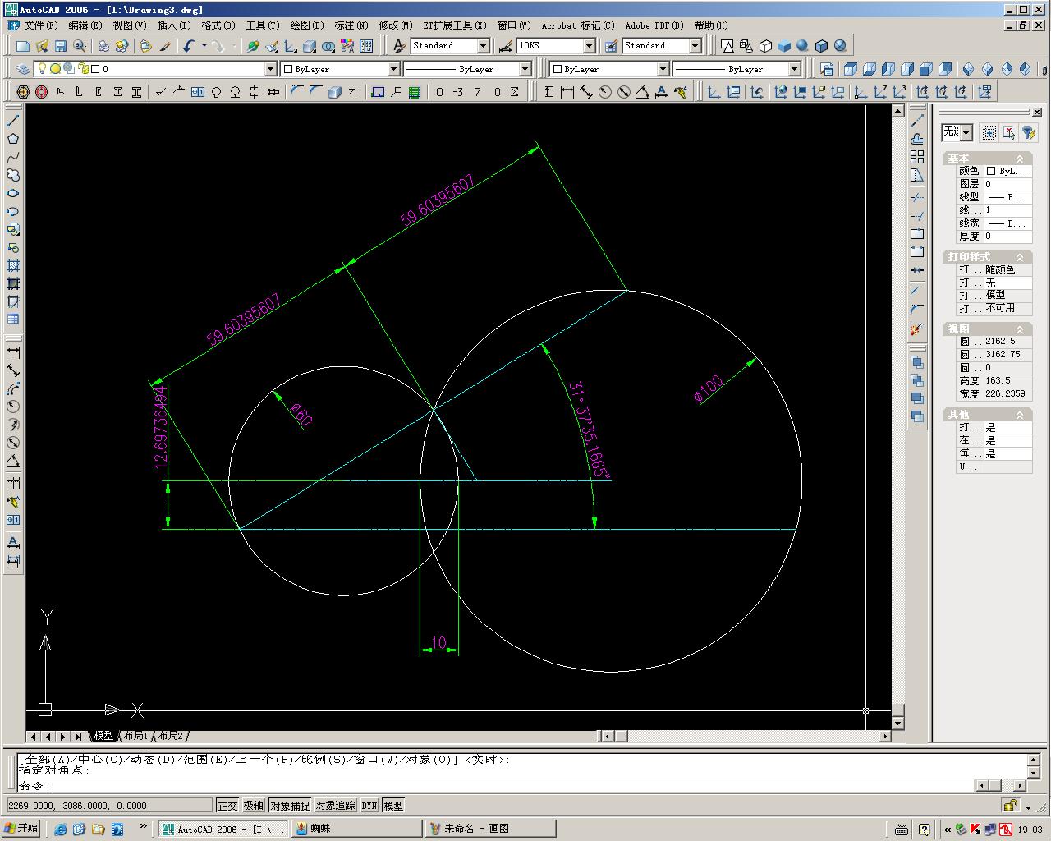
Task: Click the Undo arrow icon
Action: (x=189, y=46)
